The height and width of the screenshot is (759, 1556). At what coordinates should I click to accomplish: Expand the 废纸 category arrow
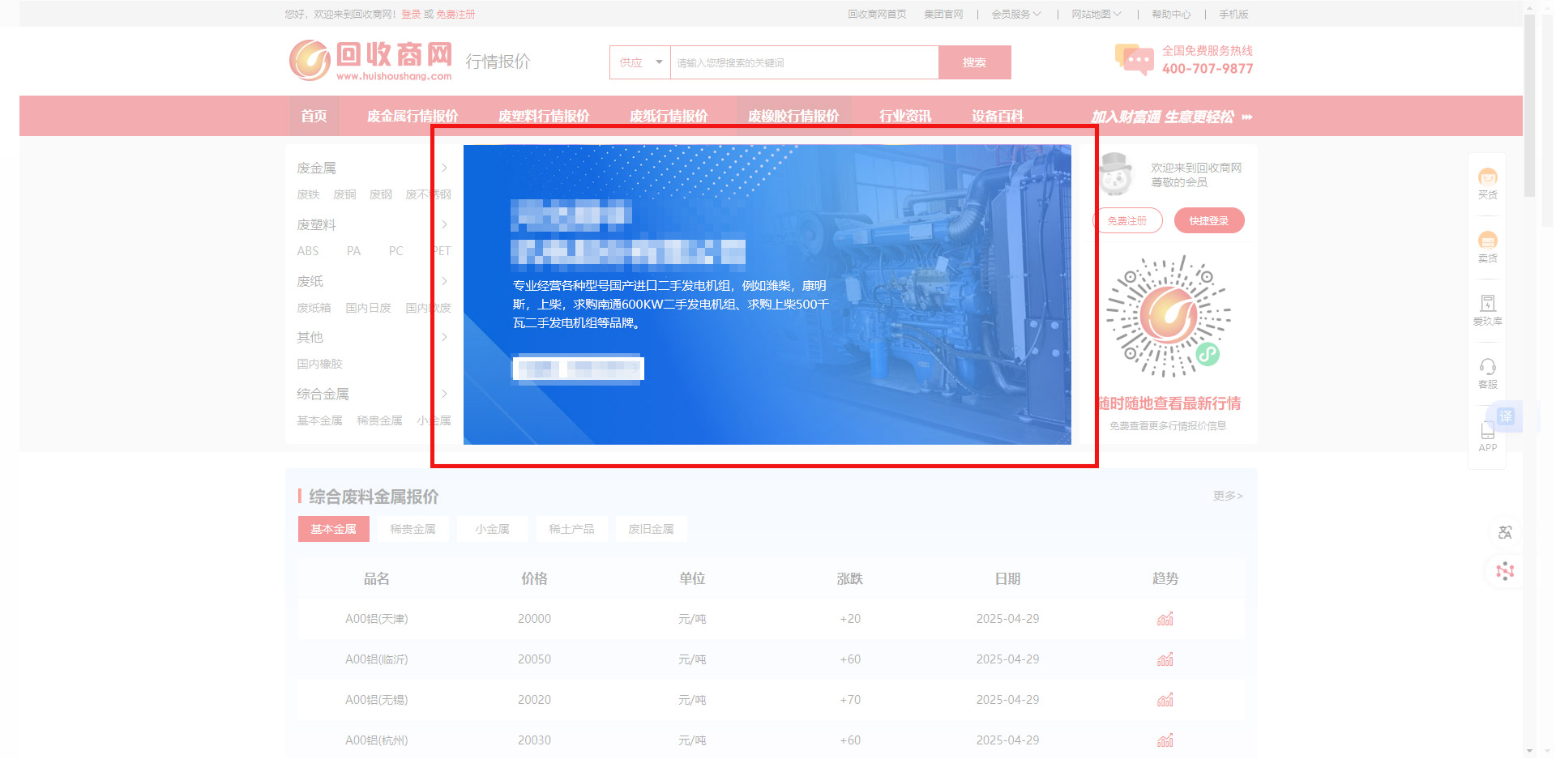(444, 281)
